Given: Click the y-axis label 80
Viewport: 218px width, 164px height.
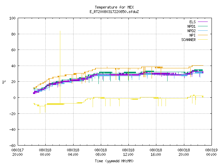Looking at the screenshot, I should point(14,34).
